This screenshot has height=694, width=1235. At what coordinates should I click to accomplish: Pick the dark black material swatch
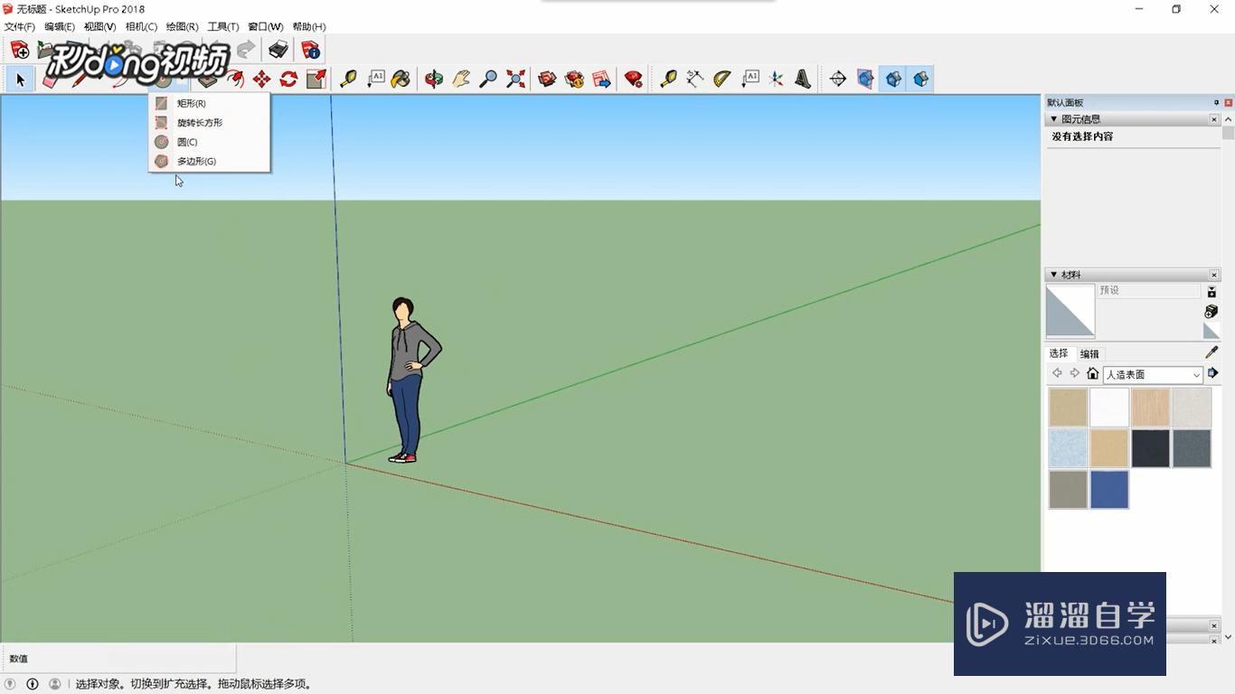pos(1150,448)
